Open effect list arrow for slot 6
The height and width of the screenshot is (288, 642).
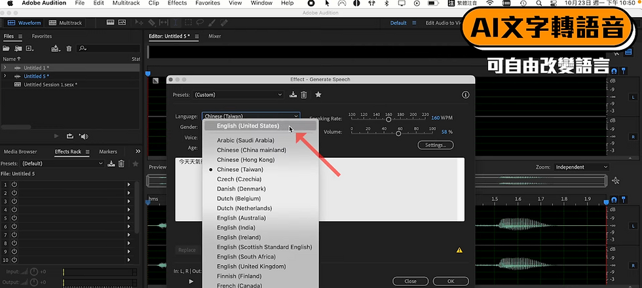click(x=128, y=226)
